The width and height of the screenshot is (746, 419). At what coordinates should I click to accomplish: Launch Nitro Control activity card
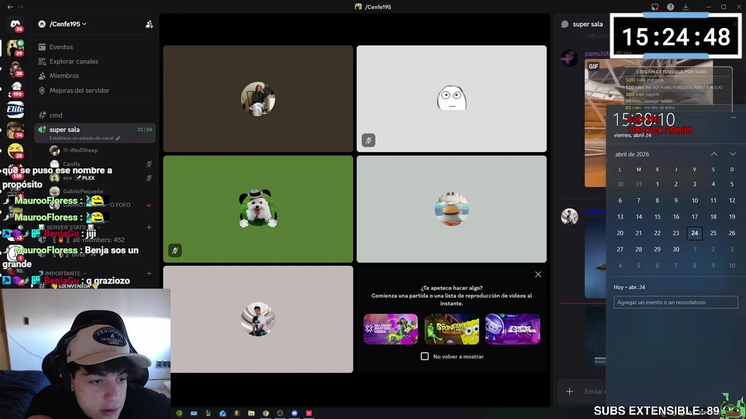coord(513,329)
